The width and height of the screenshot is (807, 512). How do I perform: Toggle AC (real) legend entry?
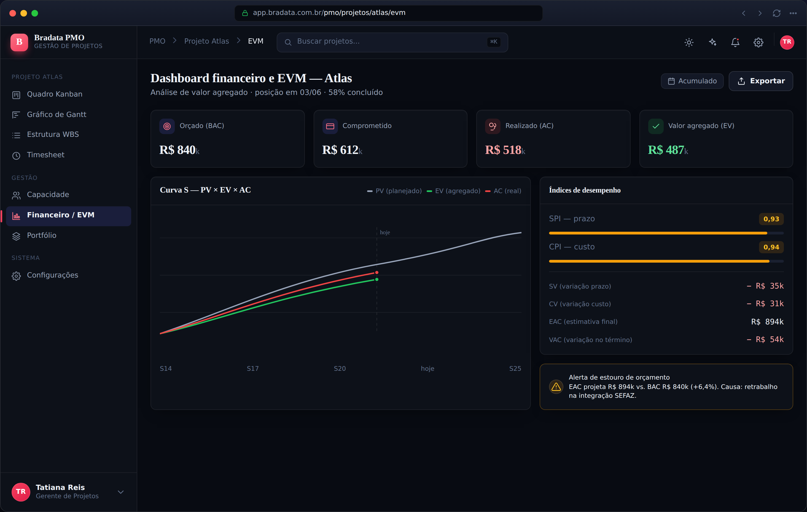[x=503, y=191]
